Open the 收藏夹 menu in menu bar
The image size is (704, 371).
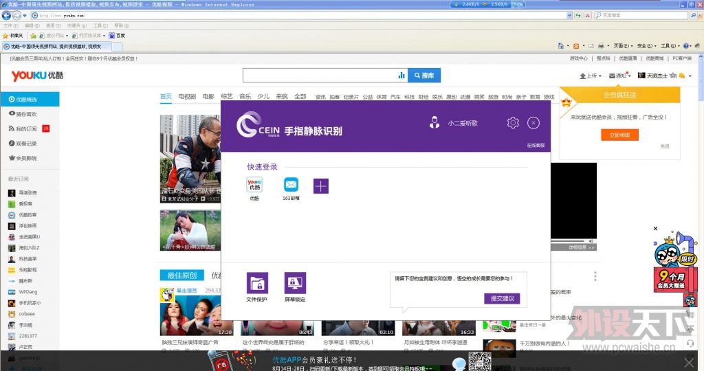tap(77, 25)
